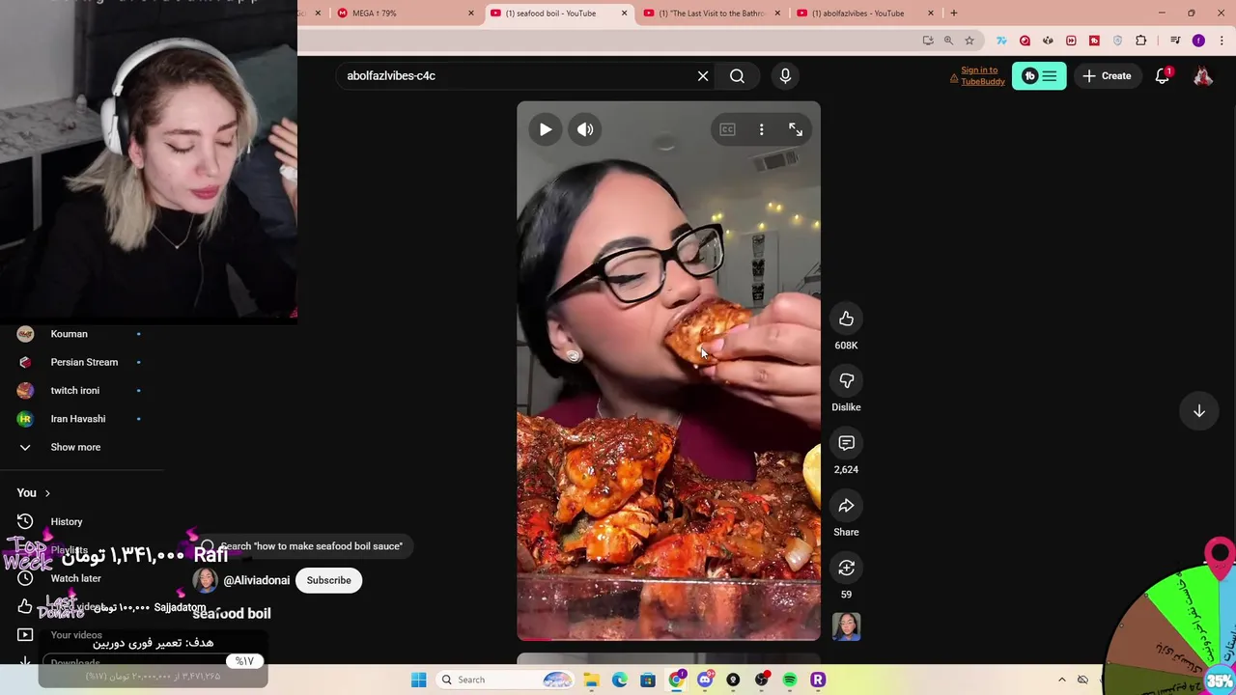Open YouTube notifications bell
Viewport: 1236px width, 695px height.
[x=1163, y=76]
